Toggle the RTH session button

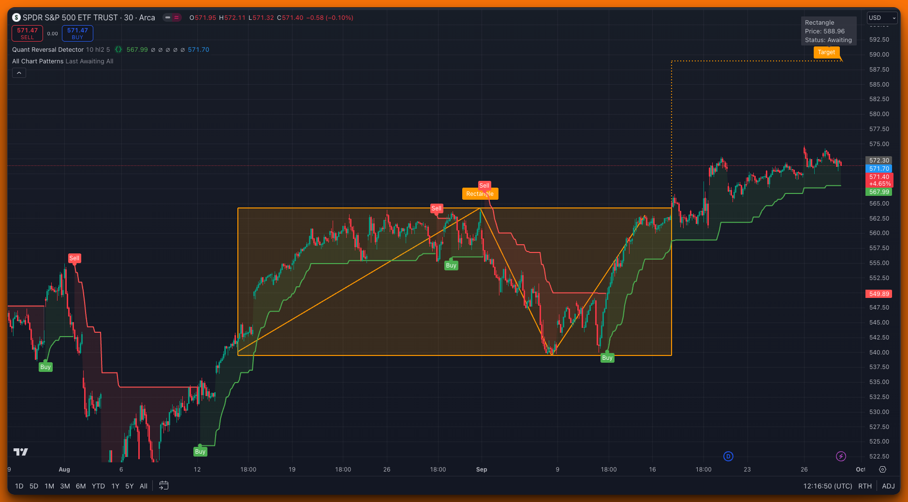[x=865, y=486]
